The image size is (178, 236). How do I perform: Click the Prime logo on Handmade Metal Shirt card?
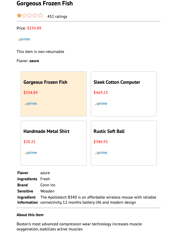[31, 152]
